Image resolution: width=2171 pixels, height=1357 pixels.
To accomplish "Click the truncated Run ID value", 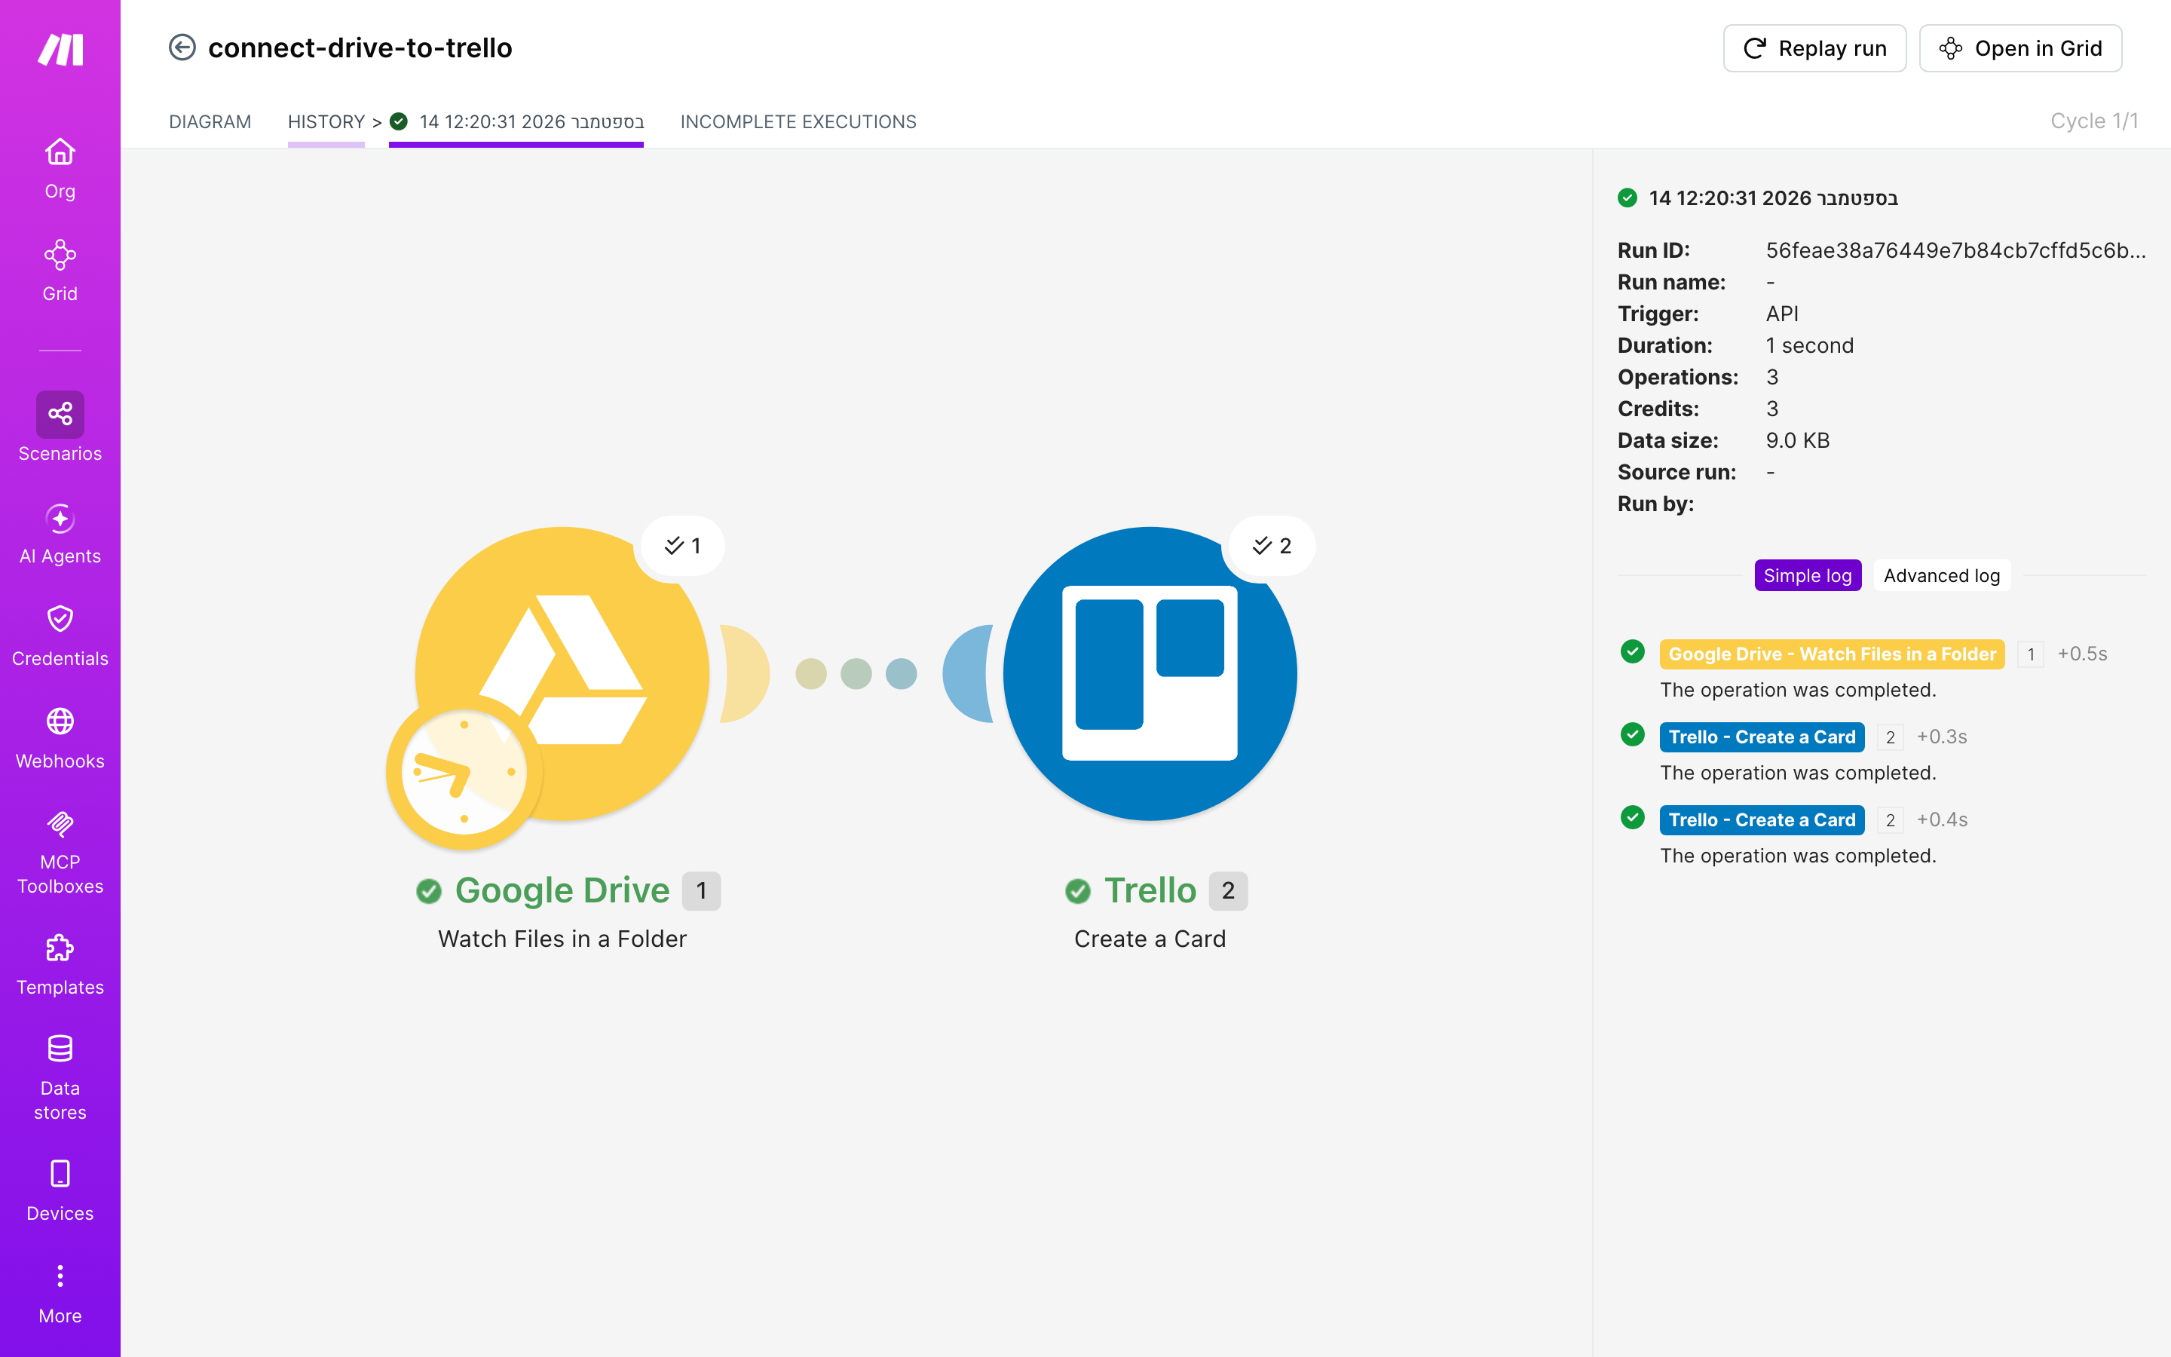I will pos(1955,250).
